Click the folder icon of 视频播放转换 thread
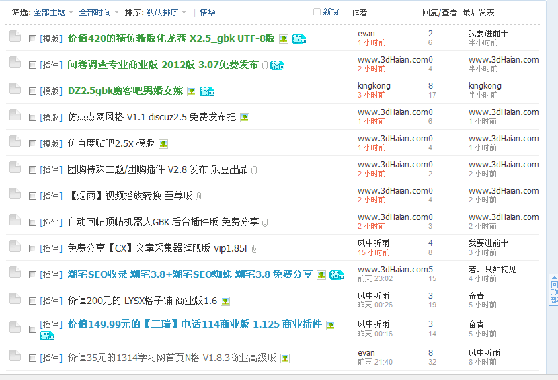 point(15,194)
